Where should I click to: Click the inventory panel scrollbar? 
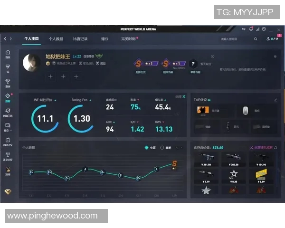point(277,169)
